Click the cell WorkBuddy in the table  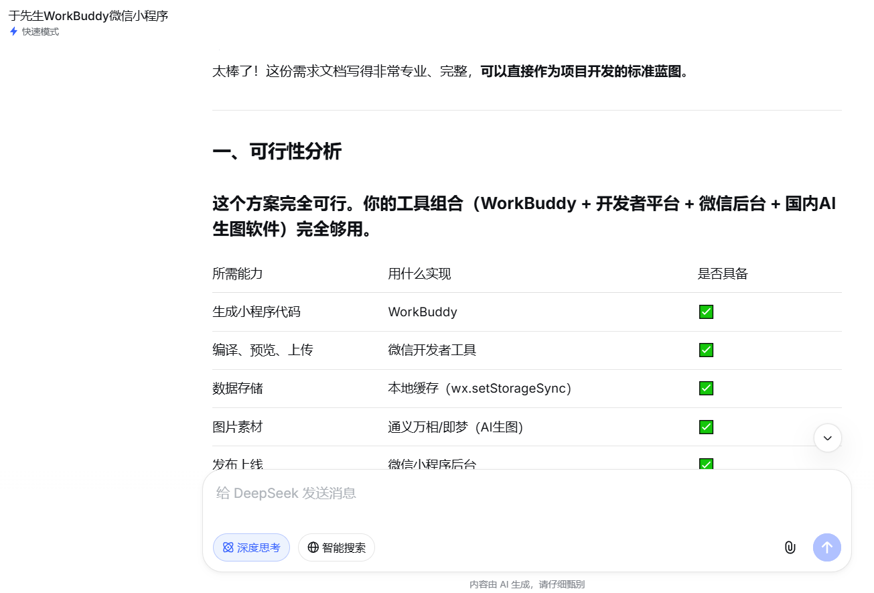(423, 312)
